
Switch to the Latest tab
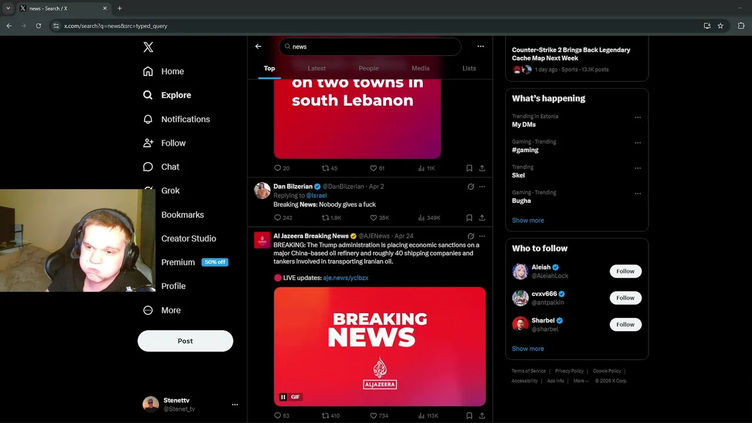tap(317, 68)
